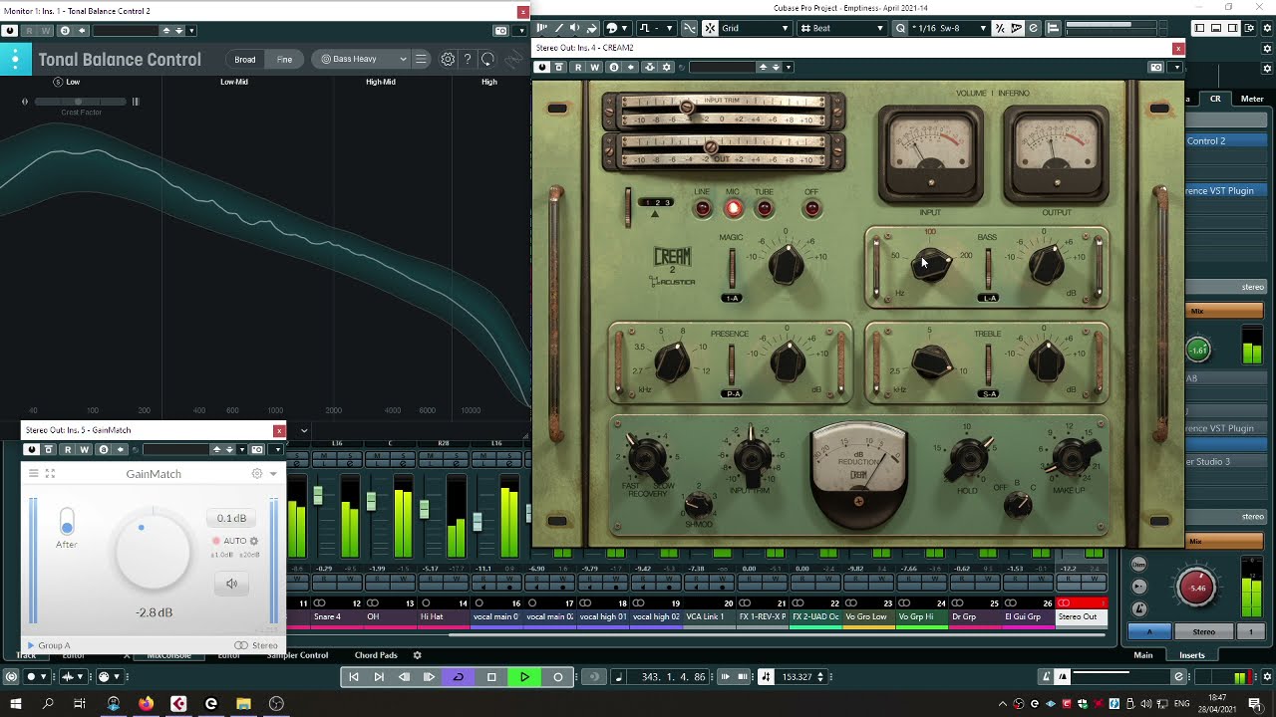This screenshot has height=717, width=1276.
Task: Expand Group A in GainMatch footer
Action: coord(49,645)
